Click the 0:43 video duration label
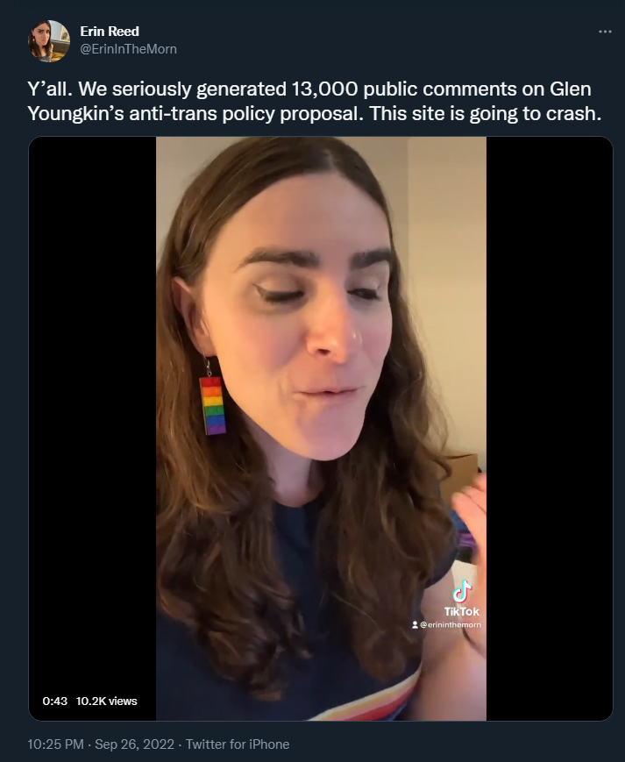This screenshot has height=762, width=625. coord(55,701)
